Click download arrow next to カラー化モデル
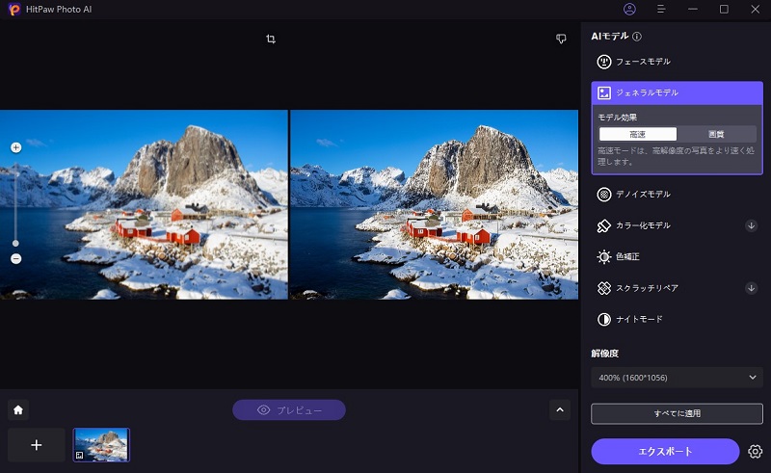This screenshot has height=473, width=771. pyautogui.click(x=751, y=225)
